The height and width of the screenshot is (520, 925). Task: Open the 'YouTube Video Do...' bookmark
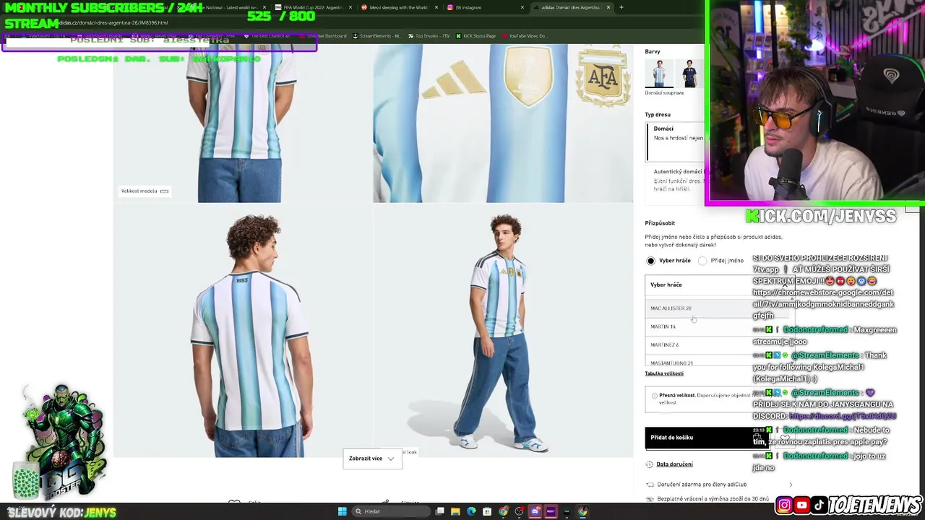525,36
